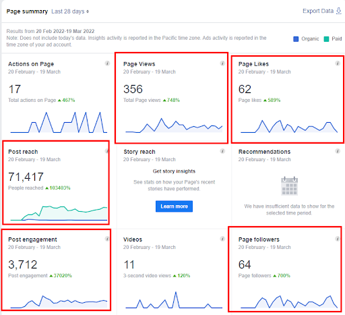Click the 700% page followers increase
345x315 pixels.
point(282,275)
